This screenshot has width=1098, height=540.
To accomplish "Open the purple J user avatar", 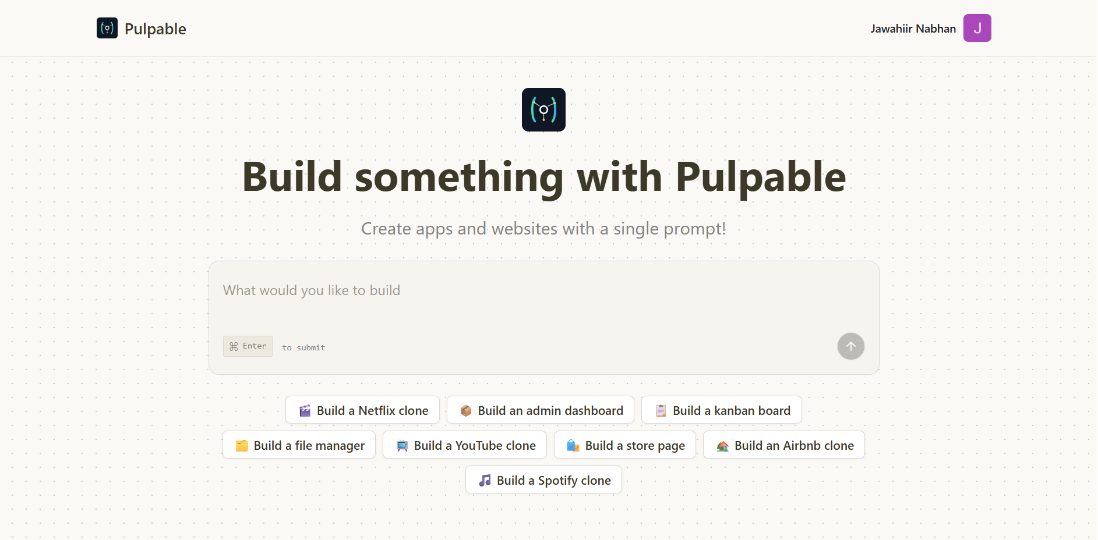I will pyautogui.click(x=977, y=28).
